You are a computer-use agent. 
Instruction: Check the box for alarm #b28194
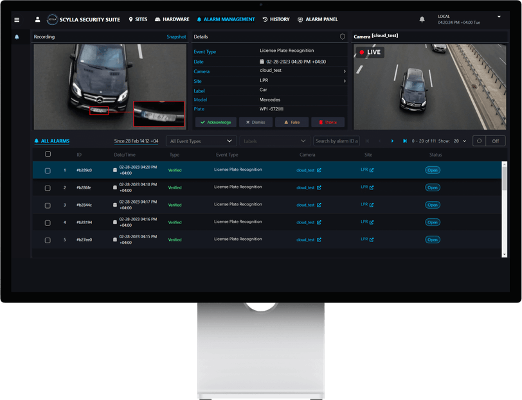(48, 223)
